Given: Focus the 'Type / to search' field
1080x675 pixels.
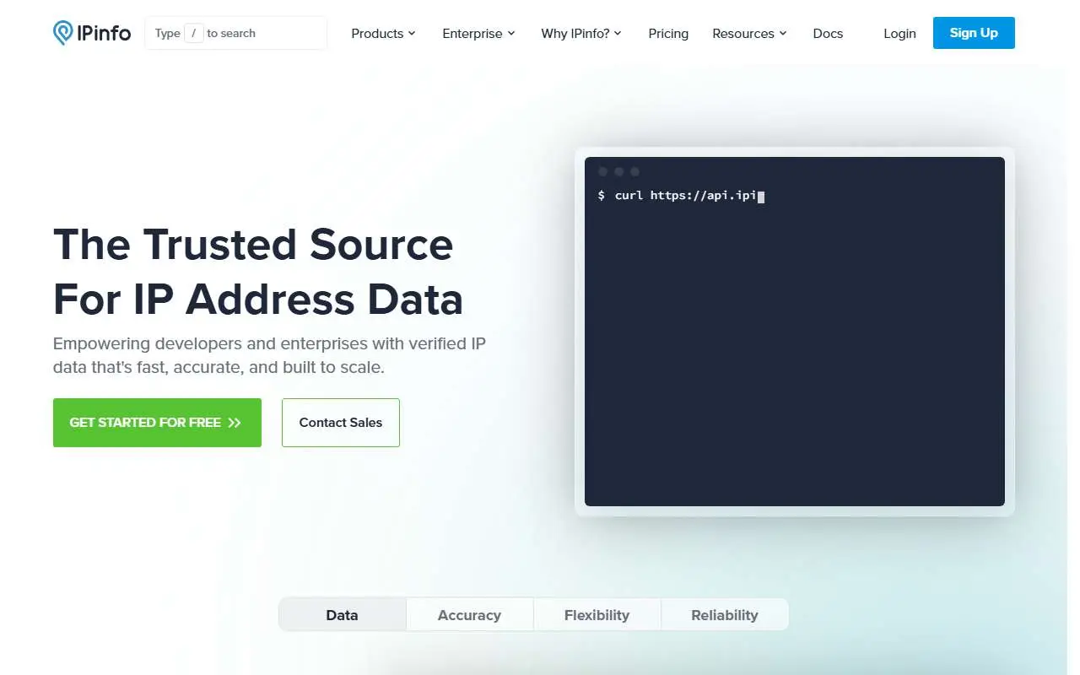Looking at the screenshot, I should coord(236,33).
